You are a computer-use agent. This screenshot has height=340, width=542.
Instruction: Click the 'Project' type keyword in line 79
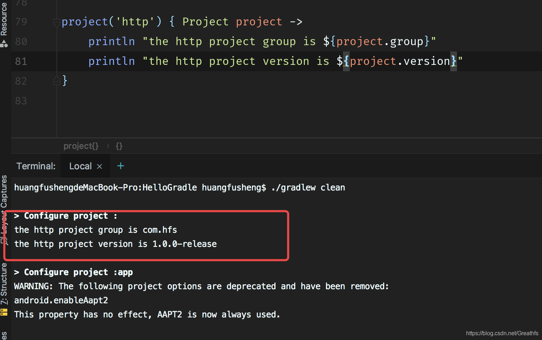pos(205,22)
